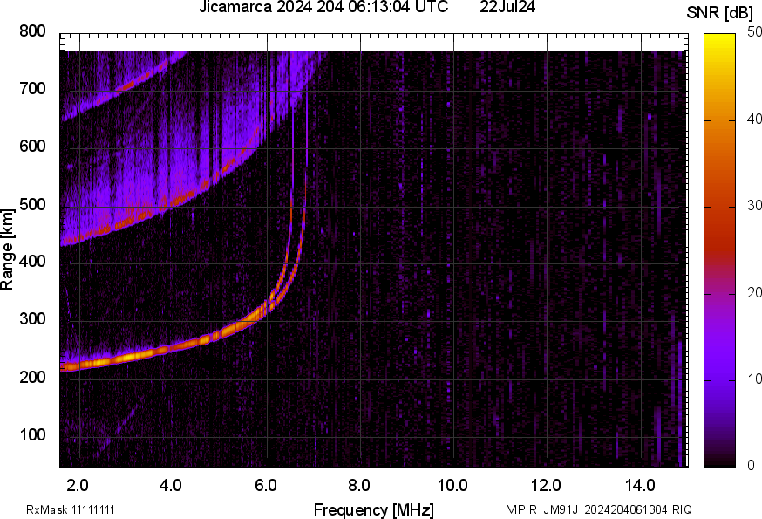Screen dimensions: 762x519
Task: Click the 12.0 frequency tick label
Action: click(547, 485)
